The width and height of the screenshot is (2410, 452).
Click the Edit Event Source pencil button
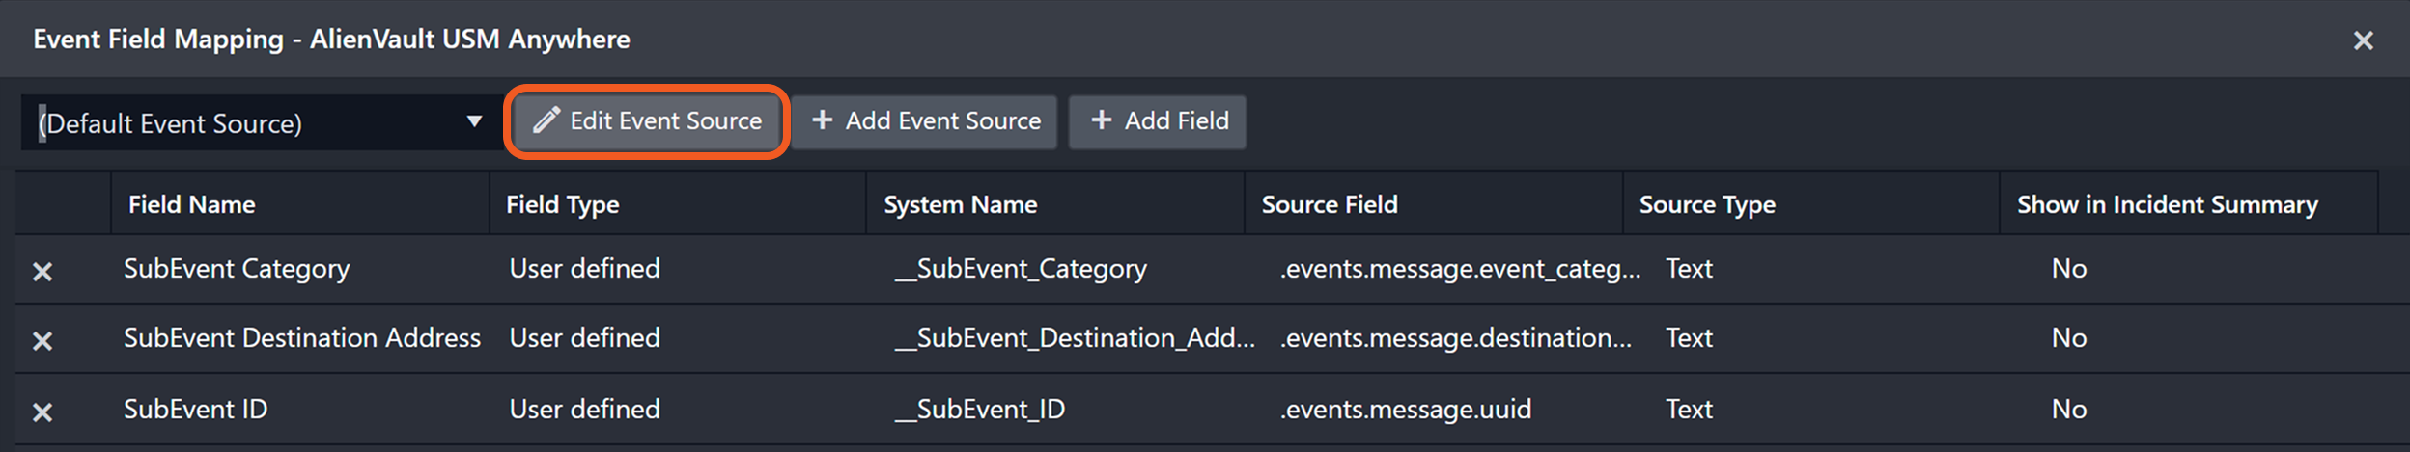[647, 121]
